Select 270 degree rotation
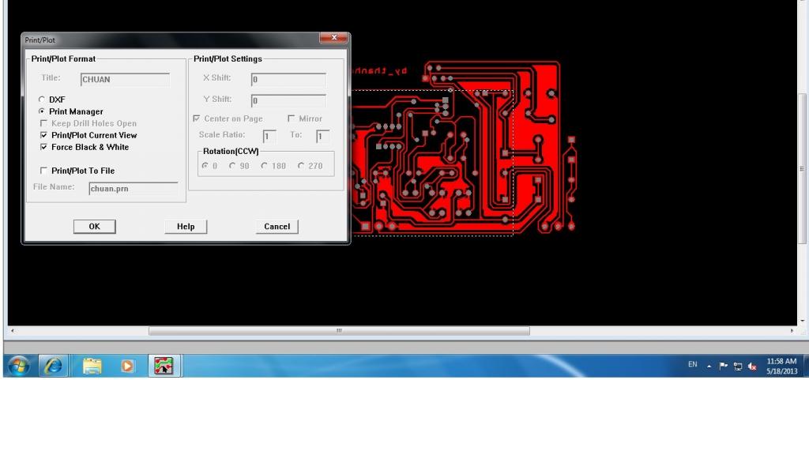This screenshot has width=809, height=455. point(301,166)
